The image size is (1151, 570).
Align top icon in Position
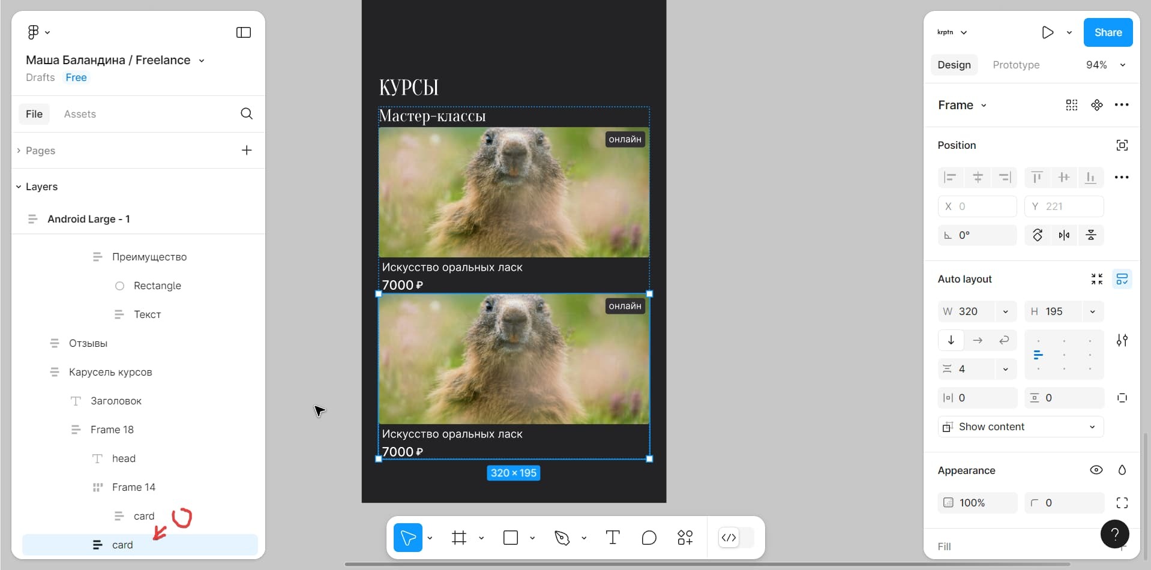(x=1036, y=177)
